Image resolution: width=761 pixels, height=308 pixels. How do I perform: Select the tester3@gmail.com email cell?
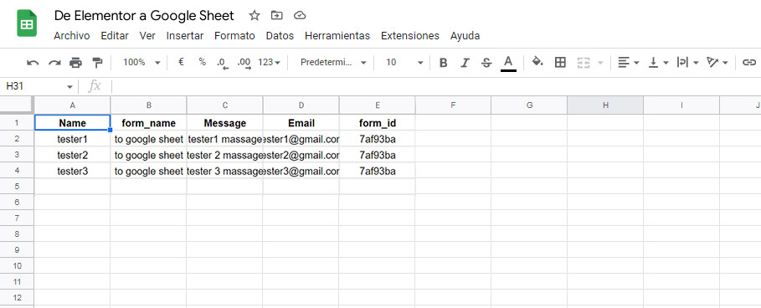[301, 172]
